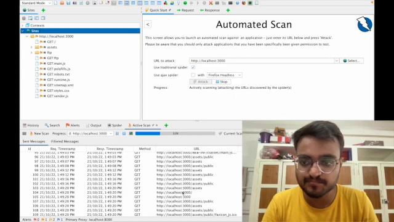Click the Select... button
Viewport: 394px width, 222px height.
click(x=352, y=60)
